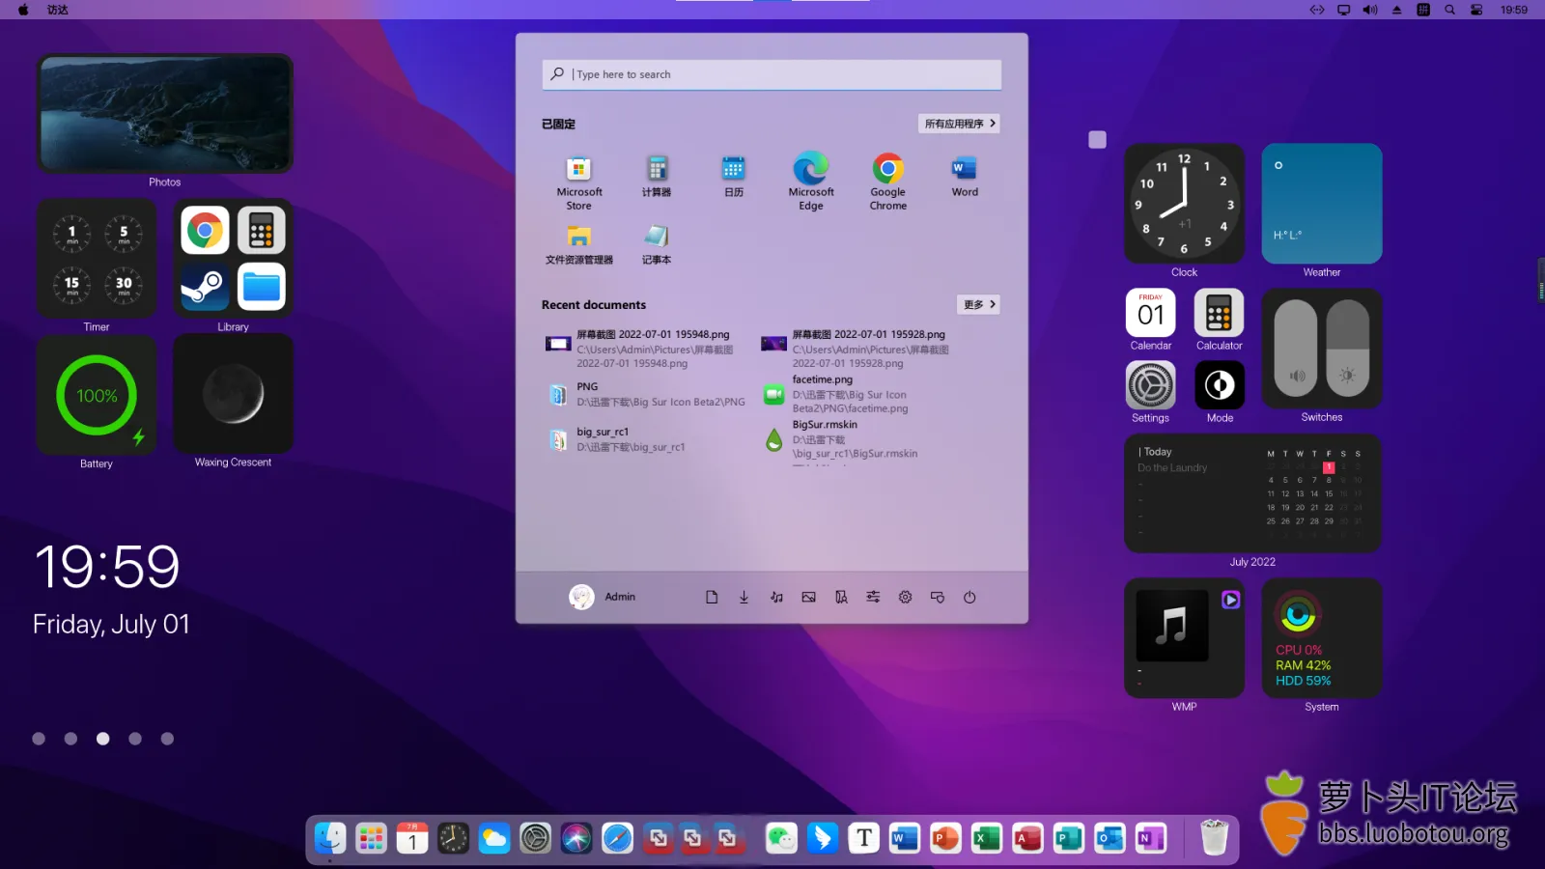Screen dimensions: 1545x869
Task: Click the start menu search field
Action: click(772, 74)
